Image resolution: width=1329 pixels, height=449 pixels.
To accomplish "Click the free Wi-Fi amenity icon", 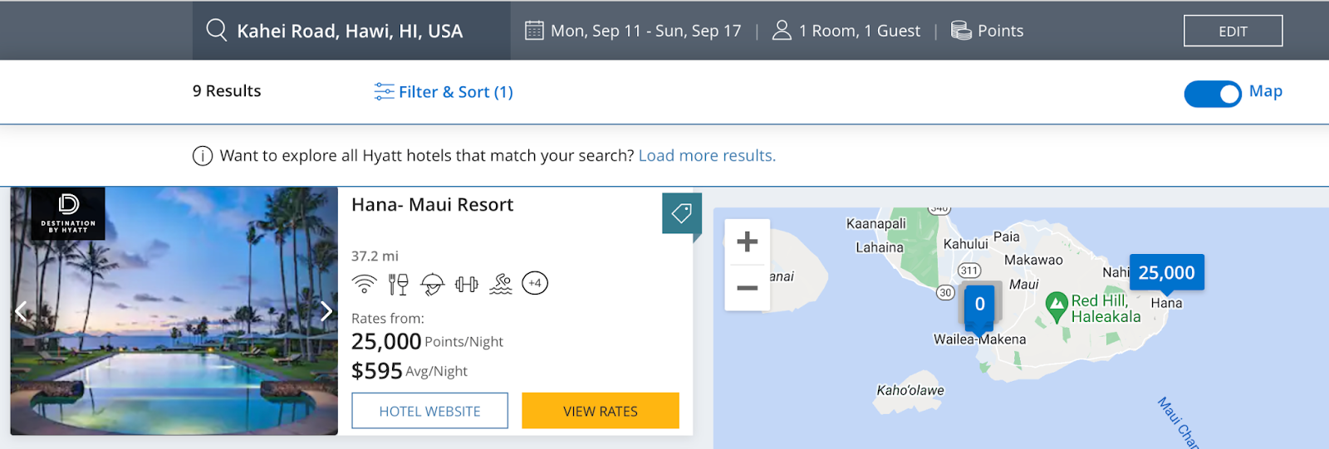I will pyautogui.click(x=364, y=284).
